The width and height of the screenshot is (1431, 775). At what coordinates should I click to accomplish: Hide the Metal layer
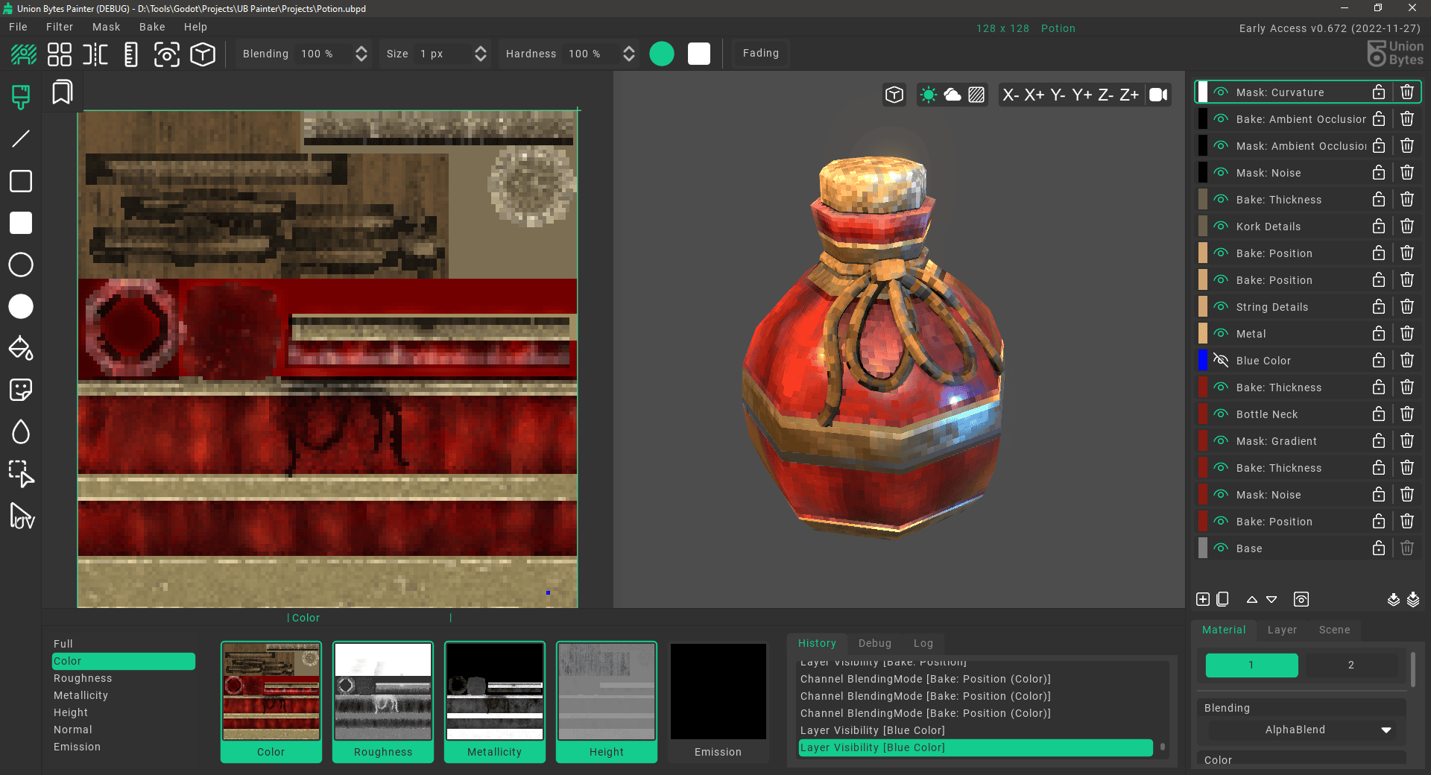[x=1221, y=334]
